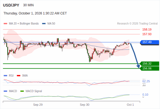Screen dimensions: 160x109
Task: Click the MACD Signal legend label
Action: [x=34, y=91]
